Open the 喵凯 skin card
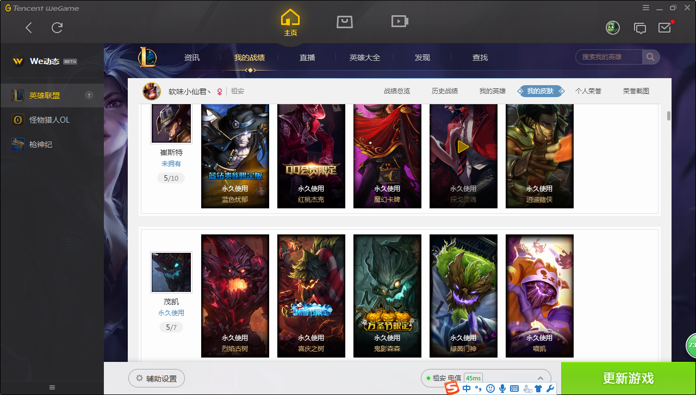This screenshot has width=696, height=395. tap(539, 296)
